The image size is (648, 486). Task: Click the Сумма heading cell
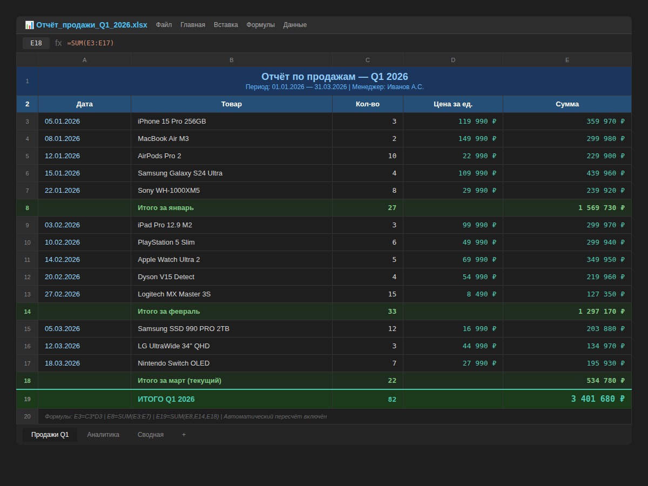(567, 104)
